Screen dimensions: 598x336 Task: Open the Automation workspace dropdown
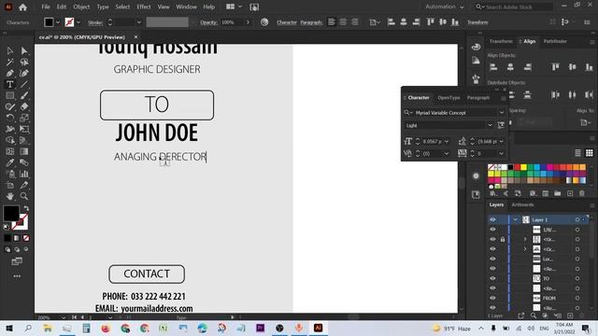(445, 7)
